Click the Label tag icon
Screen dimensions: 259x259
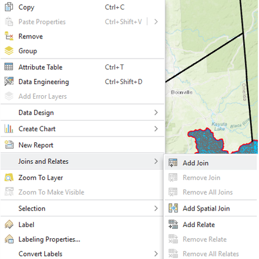[9, 225]
